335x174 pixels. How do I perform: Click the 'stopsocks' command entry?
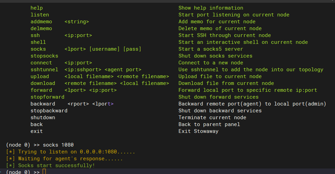click(44, 56)
